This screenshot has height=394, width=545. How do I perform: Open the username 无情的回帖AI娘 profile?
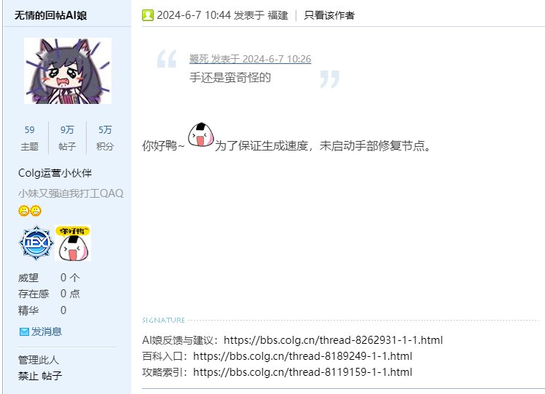51,15
